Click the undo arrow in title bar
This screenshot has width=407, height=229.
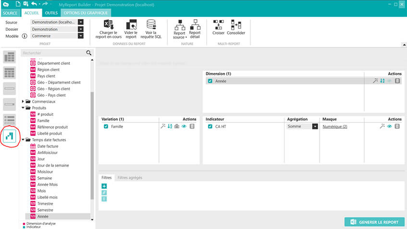click(x=34, y=4)
